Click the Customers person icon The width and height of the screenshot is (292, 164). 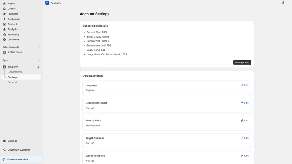coord(4,19)
